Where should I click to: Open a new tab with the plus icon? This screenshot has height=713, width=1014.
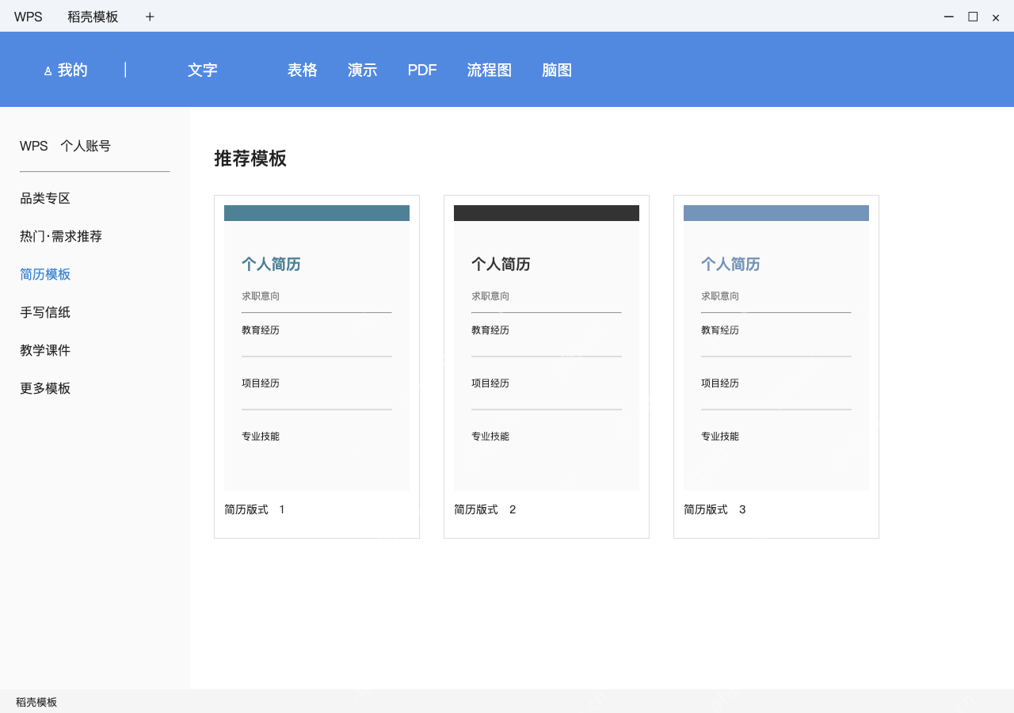point(150,17)
